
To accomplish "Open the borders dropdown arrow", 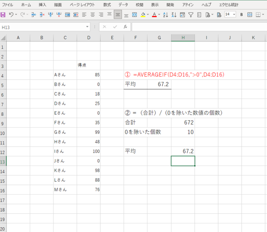I will (x=263, y=15).
